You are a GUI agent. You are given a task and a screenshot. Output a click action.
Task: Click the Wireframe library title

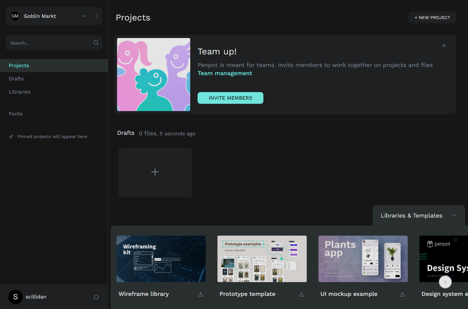(x=144, y=294)
